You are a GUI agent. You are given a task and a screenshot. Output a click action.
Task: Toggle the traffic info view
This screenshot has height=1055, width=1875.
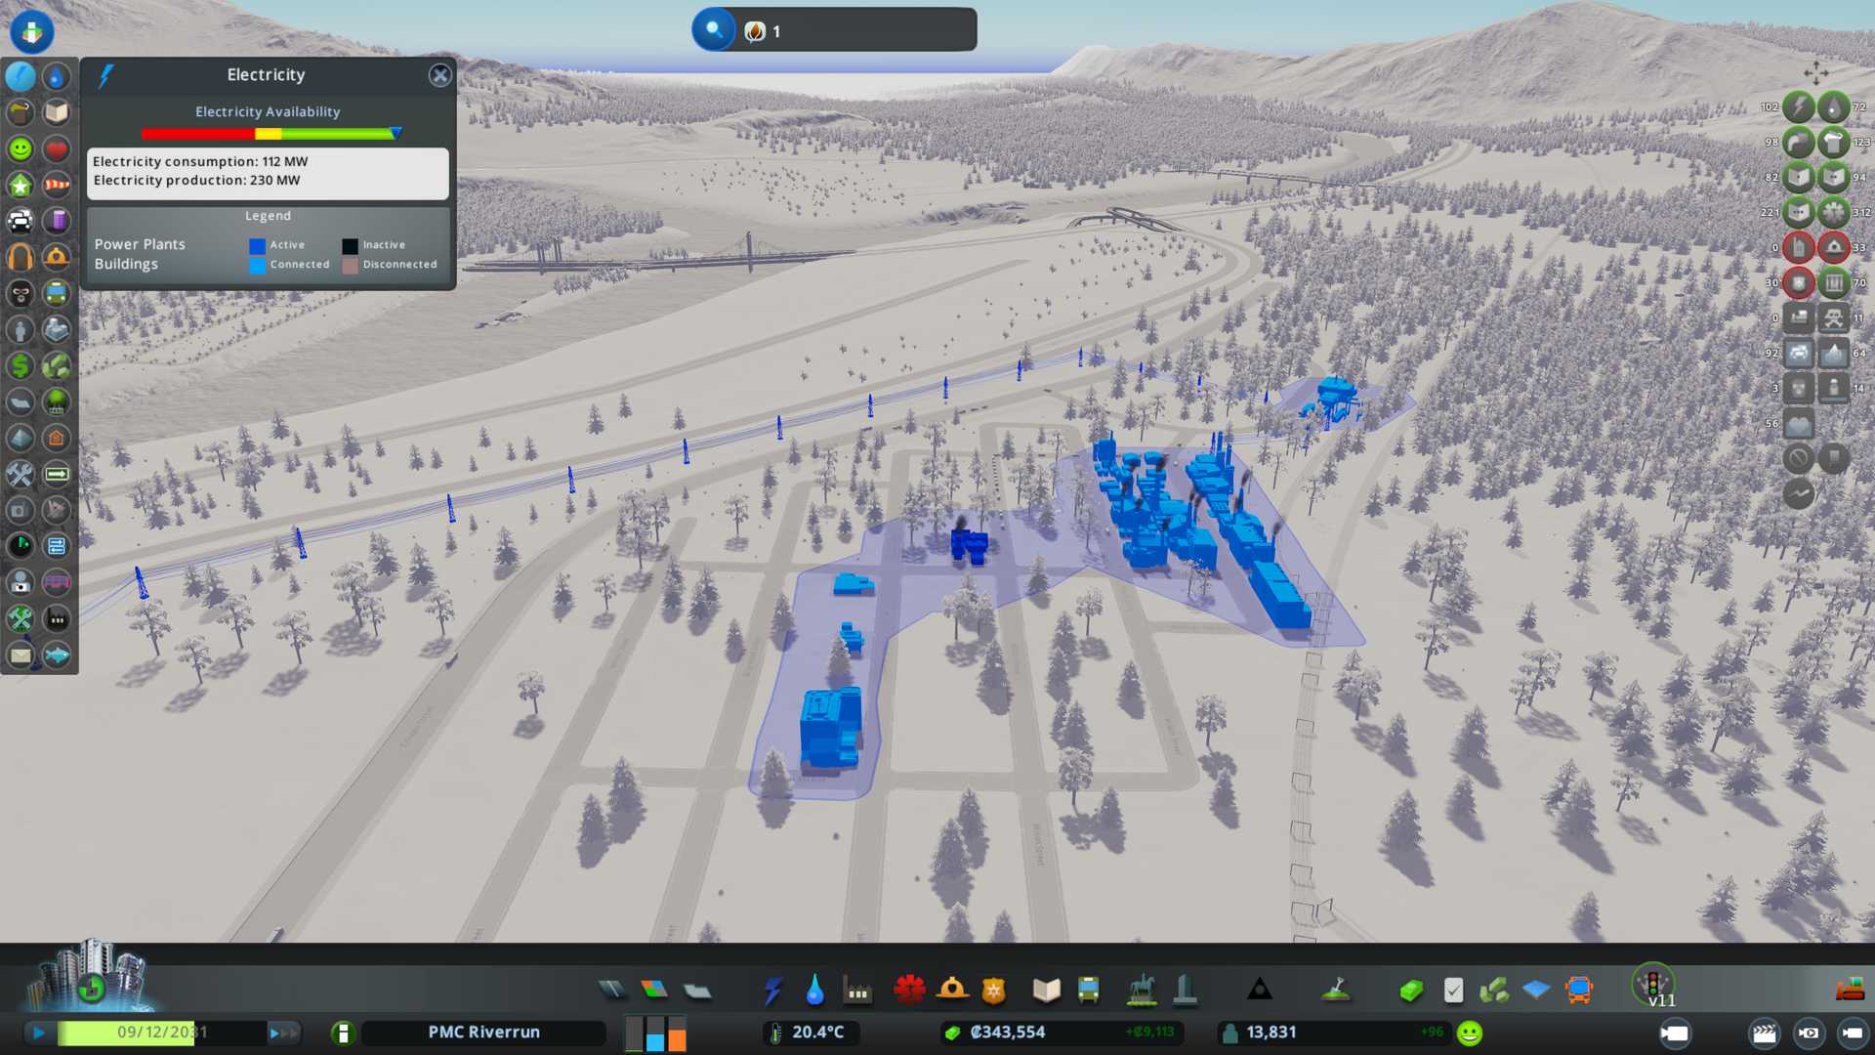[x=21, y=221]
